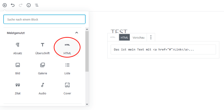Screen dimensions: 224x110
Task: Show content structure info icon
Action: pos(29,5)
